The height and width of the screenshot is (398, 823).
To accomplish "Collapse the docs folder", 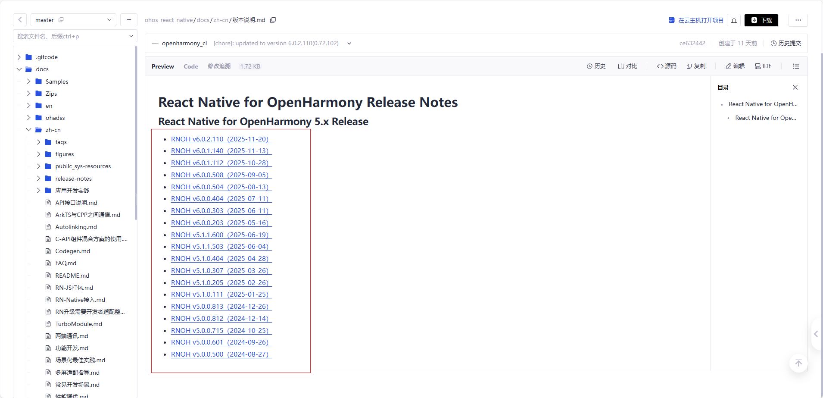I will point(19,69).
